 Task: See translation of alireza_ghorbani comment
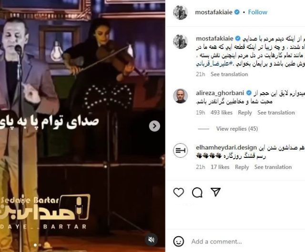click(276, 113)
